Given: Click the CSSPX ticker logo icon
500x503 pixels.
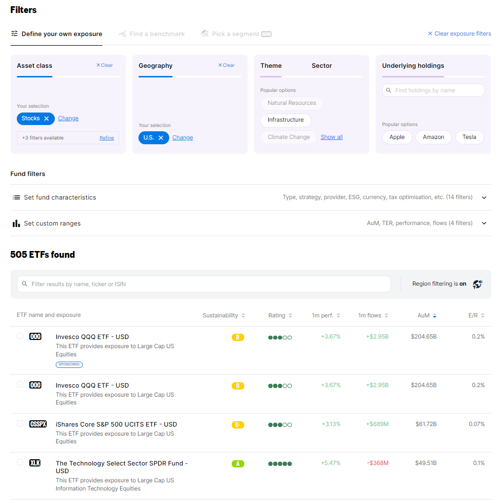Looking at the screenshot, I should [38, 424].
